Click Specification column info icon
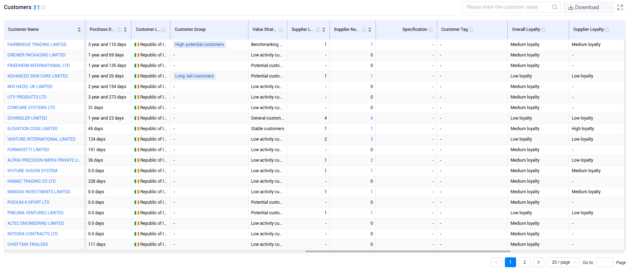The height and width of the screenshot is (270, 631). click(x=430, y=30)
